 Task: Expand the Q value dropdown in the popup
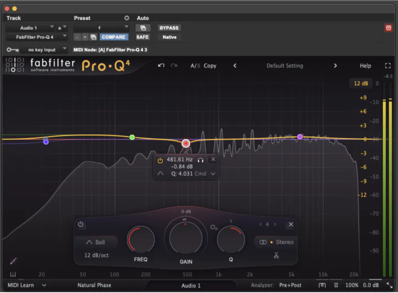pyautogui.click(x=213, y=174)
